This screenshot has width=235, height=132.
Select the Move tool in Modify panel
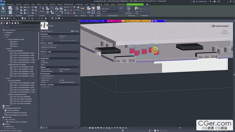[x=48, y=12]
